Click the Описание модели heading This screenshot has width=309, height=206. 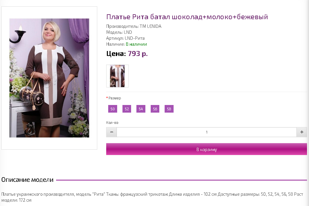coord(28,180)
